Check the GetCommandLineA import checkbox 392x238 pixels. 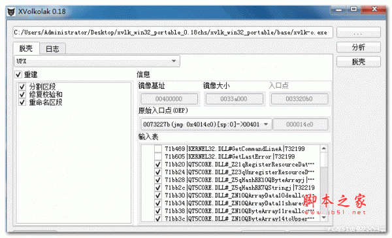pyautogui.click(x=158, y=149)
